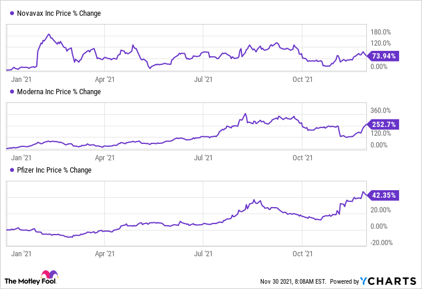Click the -20.00% axis label on Pfizer chart
Viewport: 422px width, 289px height.
pyautogui.click(x=379, y=243)
